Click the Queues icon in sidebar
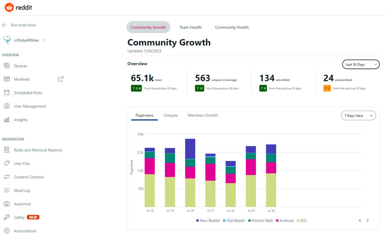Screen dimensions: 386x234 [x=6, y=66]
